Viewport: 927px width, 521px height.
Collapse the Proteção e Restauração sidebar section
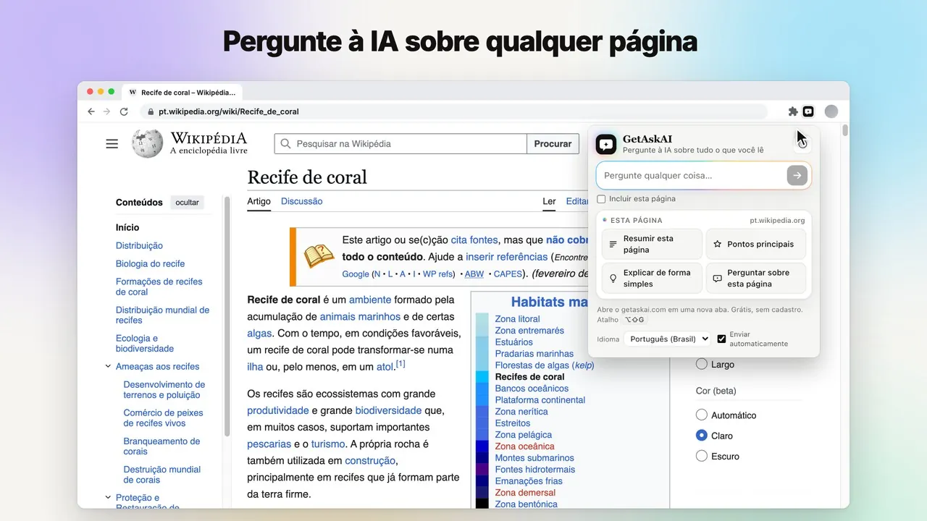coord(108,498)
